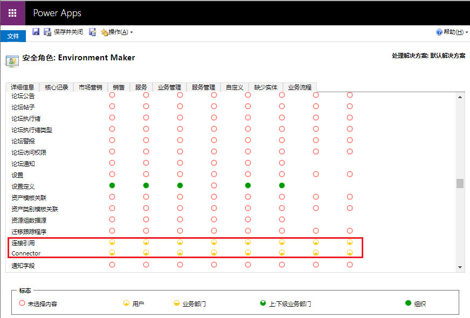Toggle the last circle in 论坛通知 row

click(282, 163)
